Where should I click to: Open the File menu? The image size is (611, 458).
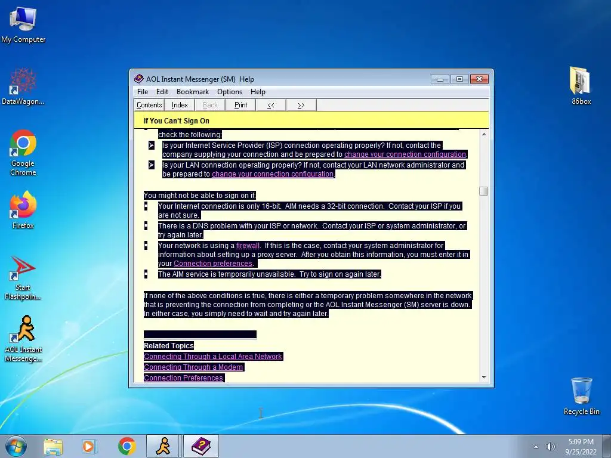click(x=142, y=92)
